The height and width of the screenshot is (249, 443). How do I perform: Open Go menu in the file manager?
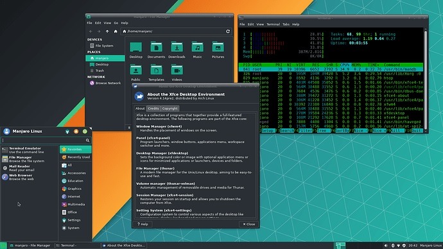116,23
